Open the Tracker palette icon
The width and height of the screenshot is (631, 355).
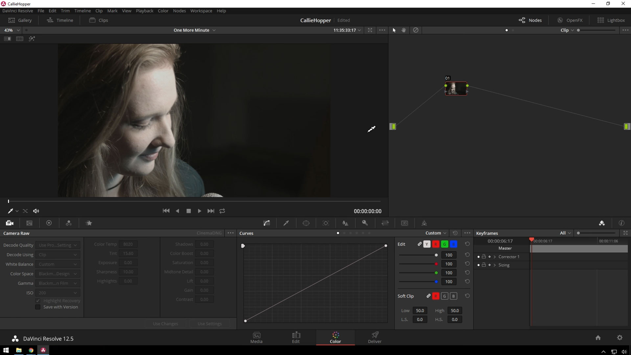(x=326, y=223)
